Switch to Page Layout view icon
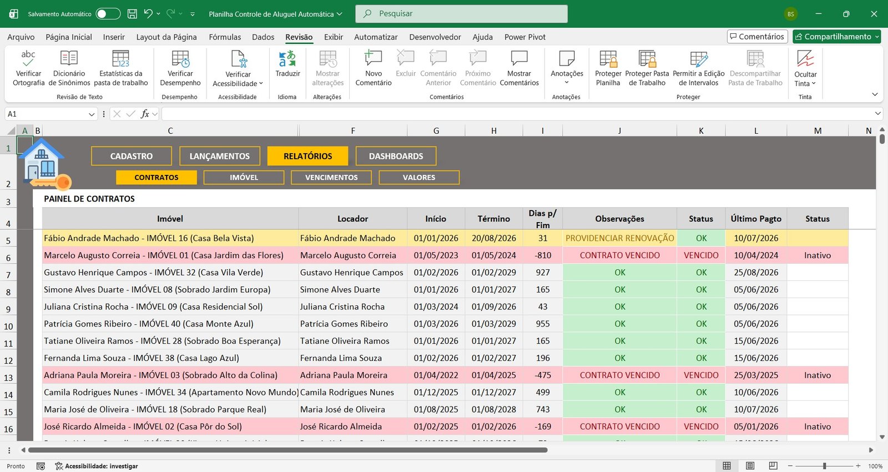This screenshot has width=888, height=472. tap(750, 466)
